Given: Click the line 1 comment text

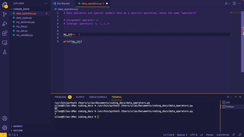Looking at the screenshot, I should pyautogui.click(x=130, y=13).
